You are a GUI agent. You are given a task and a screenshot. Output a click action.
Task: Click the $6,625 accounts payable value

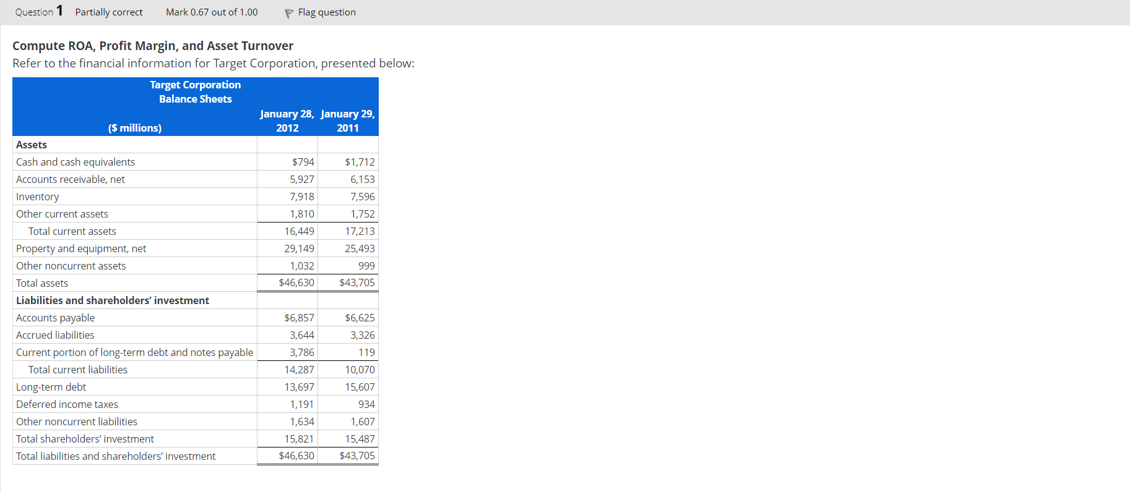(360, 318)
